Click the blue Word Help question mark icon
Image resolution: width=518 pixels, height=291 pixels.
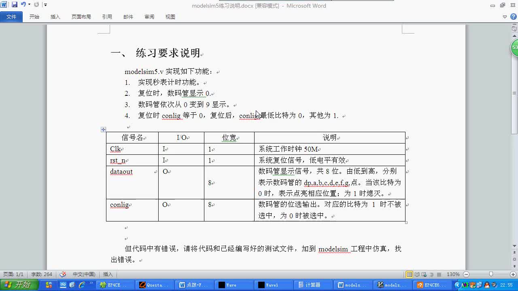click(x=513, y=17)
